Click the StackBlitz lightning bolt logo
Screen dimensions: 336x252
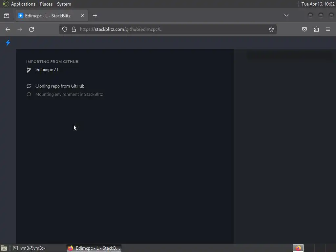8,43
